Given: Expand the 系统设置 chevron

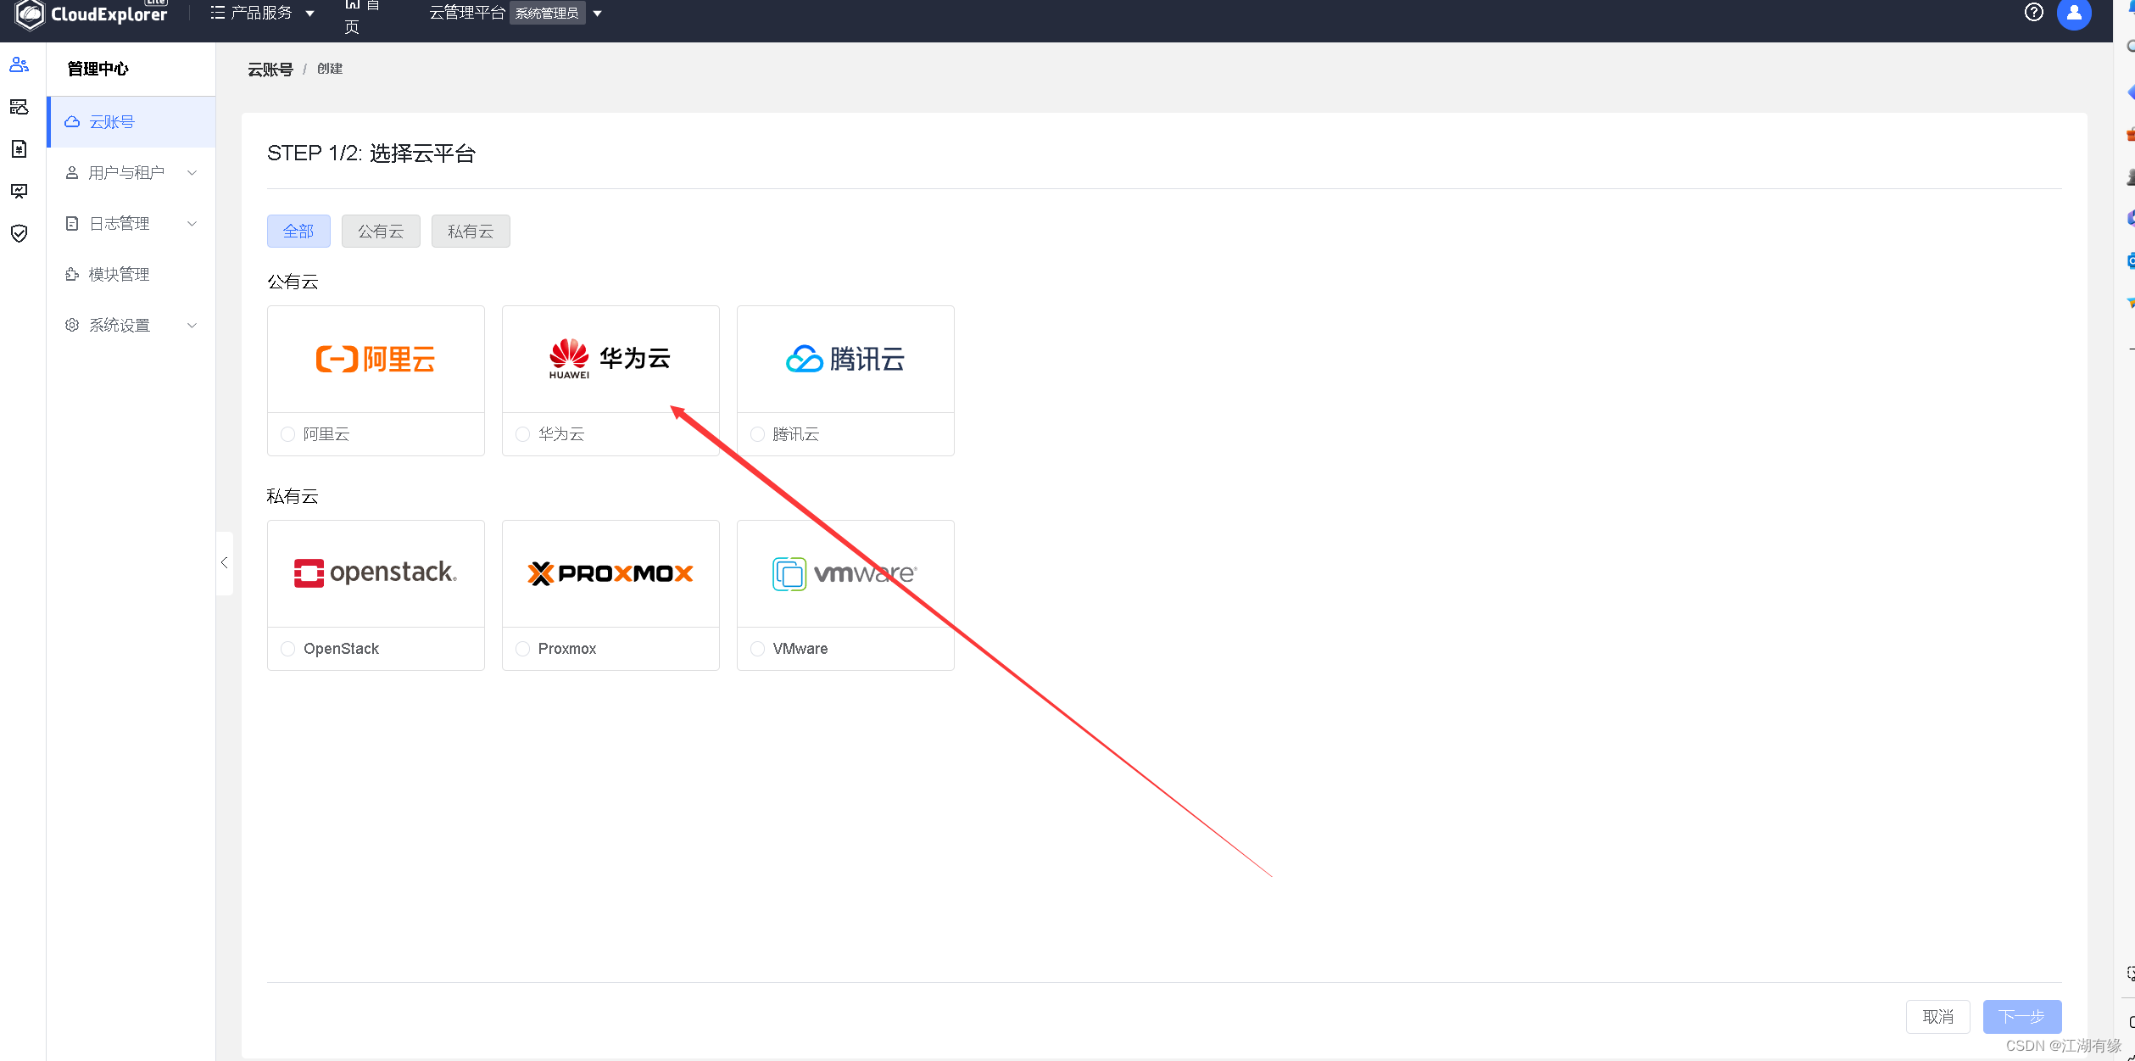Looking at the screenshot, I should [192, 326].
